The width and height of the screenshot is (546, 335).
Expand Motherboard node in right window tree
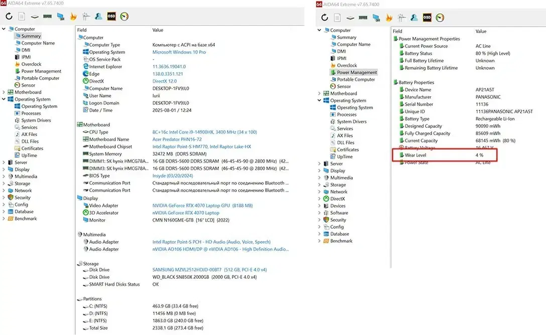pos(319,93)
